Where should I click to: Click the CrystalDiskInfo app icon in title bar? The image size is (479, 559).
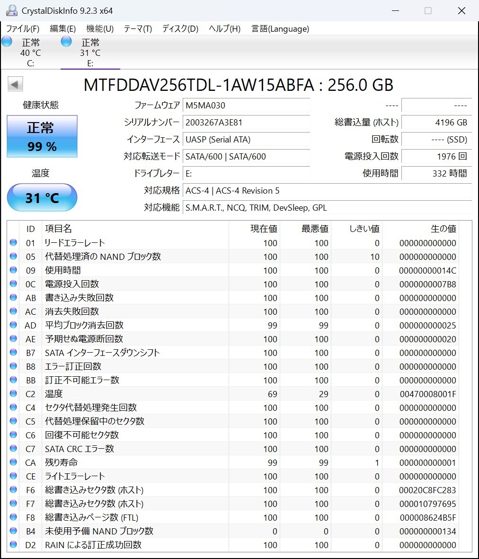[x=11, y=10]
